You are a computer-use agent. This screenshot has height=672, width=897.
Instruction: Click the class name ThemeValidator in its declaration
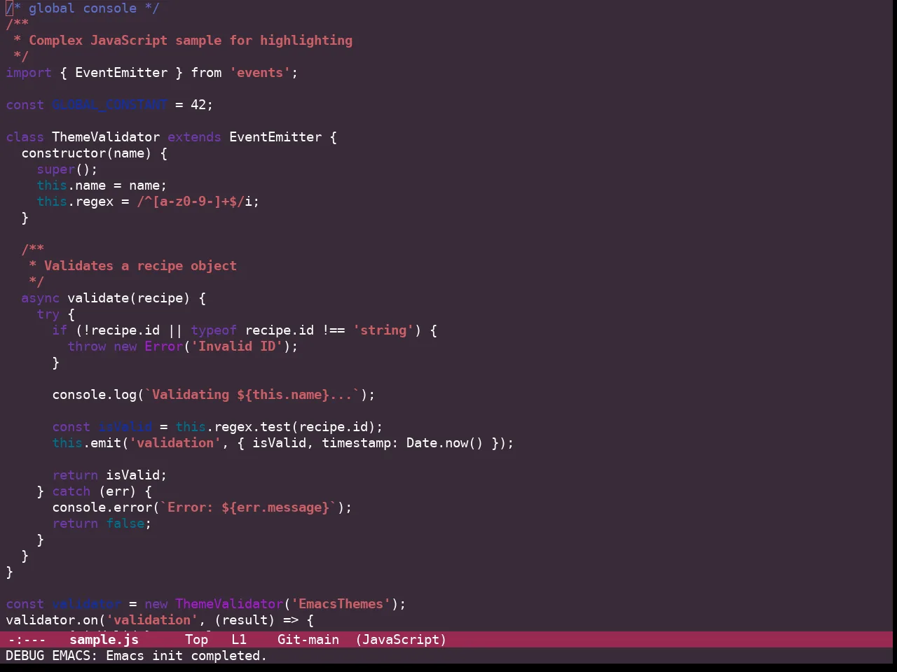click(x=106, y=137)
